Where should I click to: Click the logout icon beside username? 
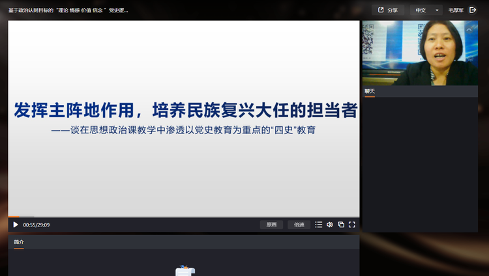[x=473, y=10]
